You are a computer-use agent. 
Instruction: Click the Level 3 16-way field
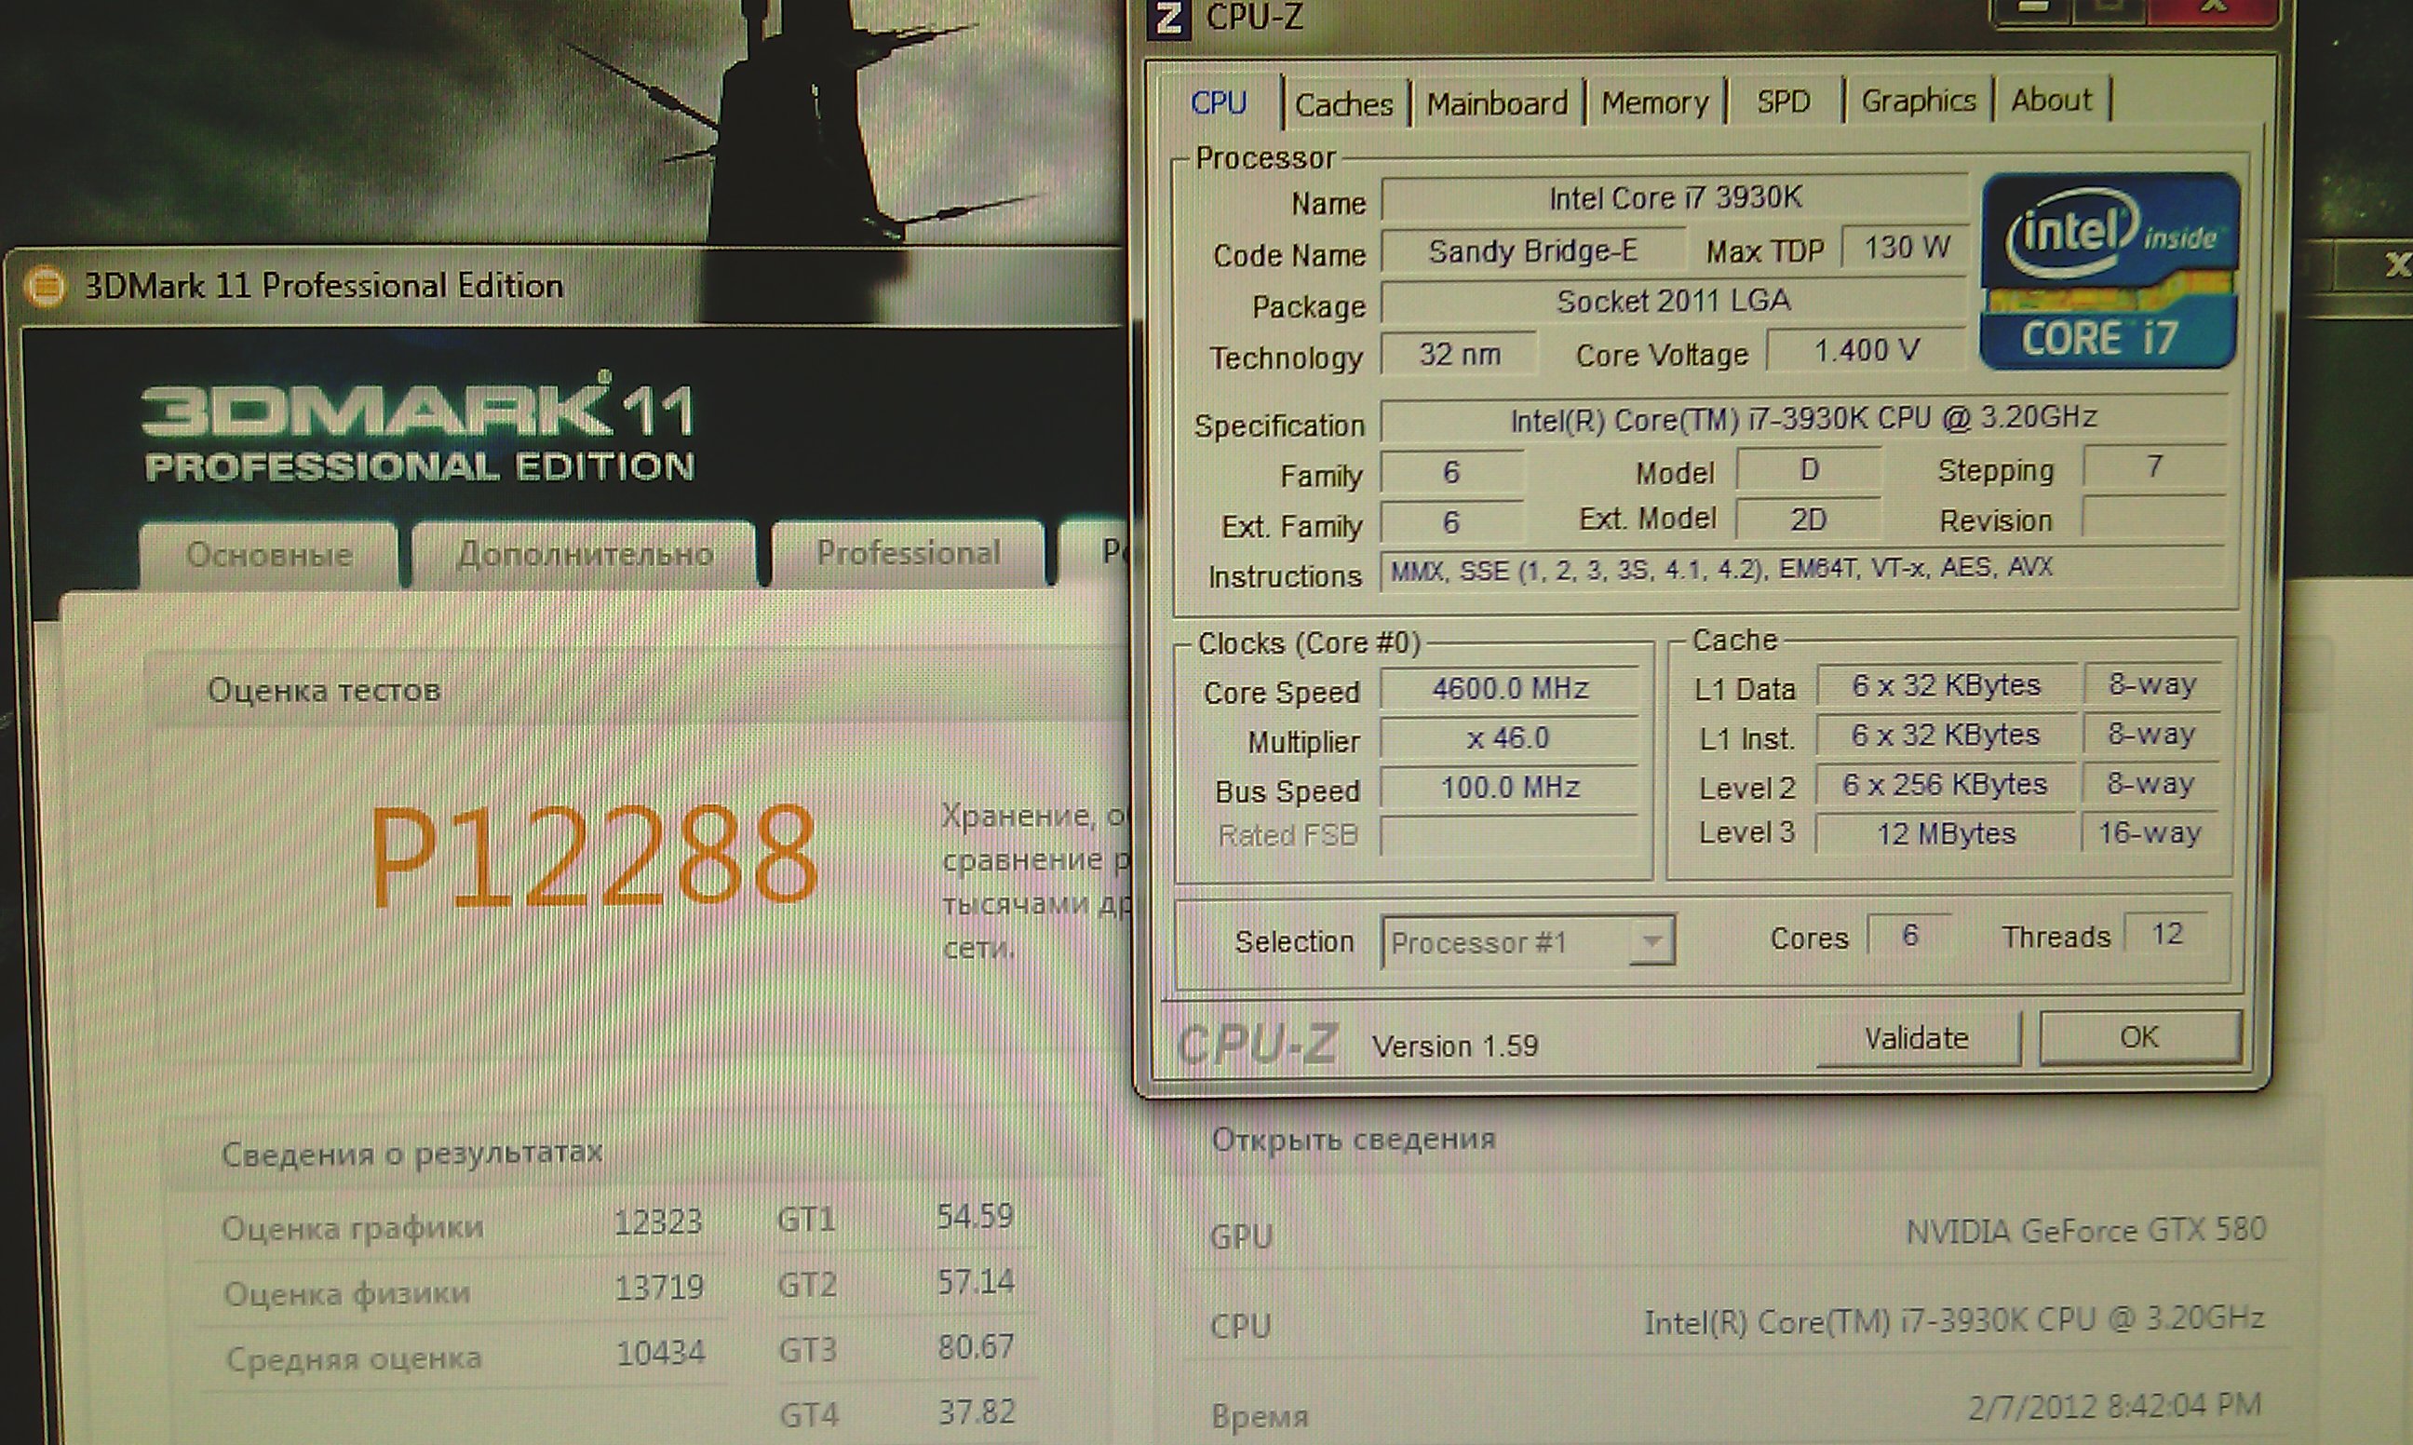(2150, 832)
